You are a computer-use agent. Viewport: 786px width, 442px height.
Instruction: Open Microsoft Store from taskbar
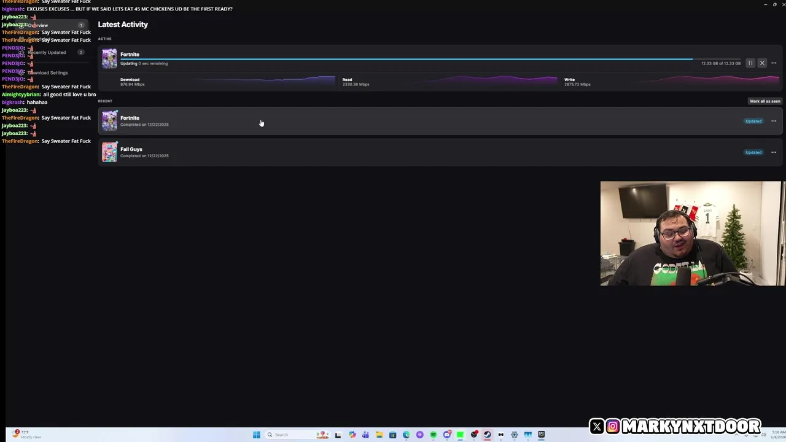pyautogui.click(x=392, y=435)
